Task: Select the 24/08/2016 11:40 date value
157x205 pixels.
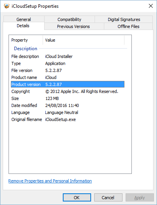Action: pos(62,105)
